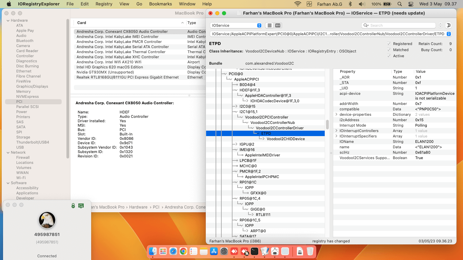Viewport: 463px width, 260px height.
Task: Switch registry view to column mode icon
Action: (x=278, y=25)
